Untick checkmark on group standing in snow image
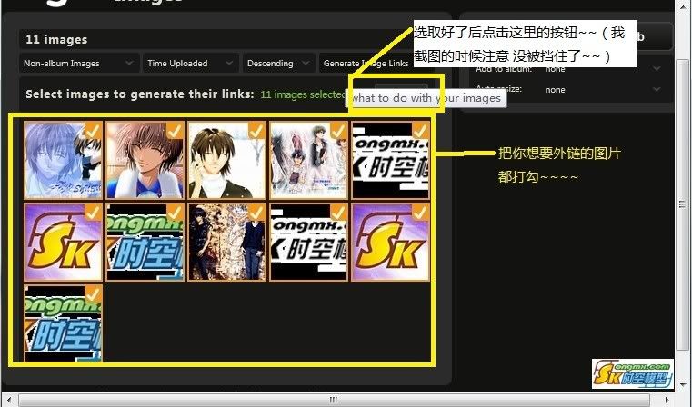 pos(338,131)
